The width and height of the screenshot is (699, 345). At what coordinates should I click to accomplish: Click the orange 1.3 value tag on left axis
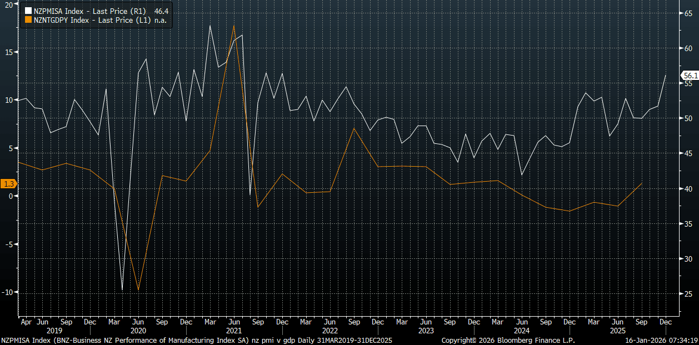click(x=9, y=184)
